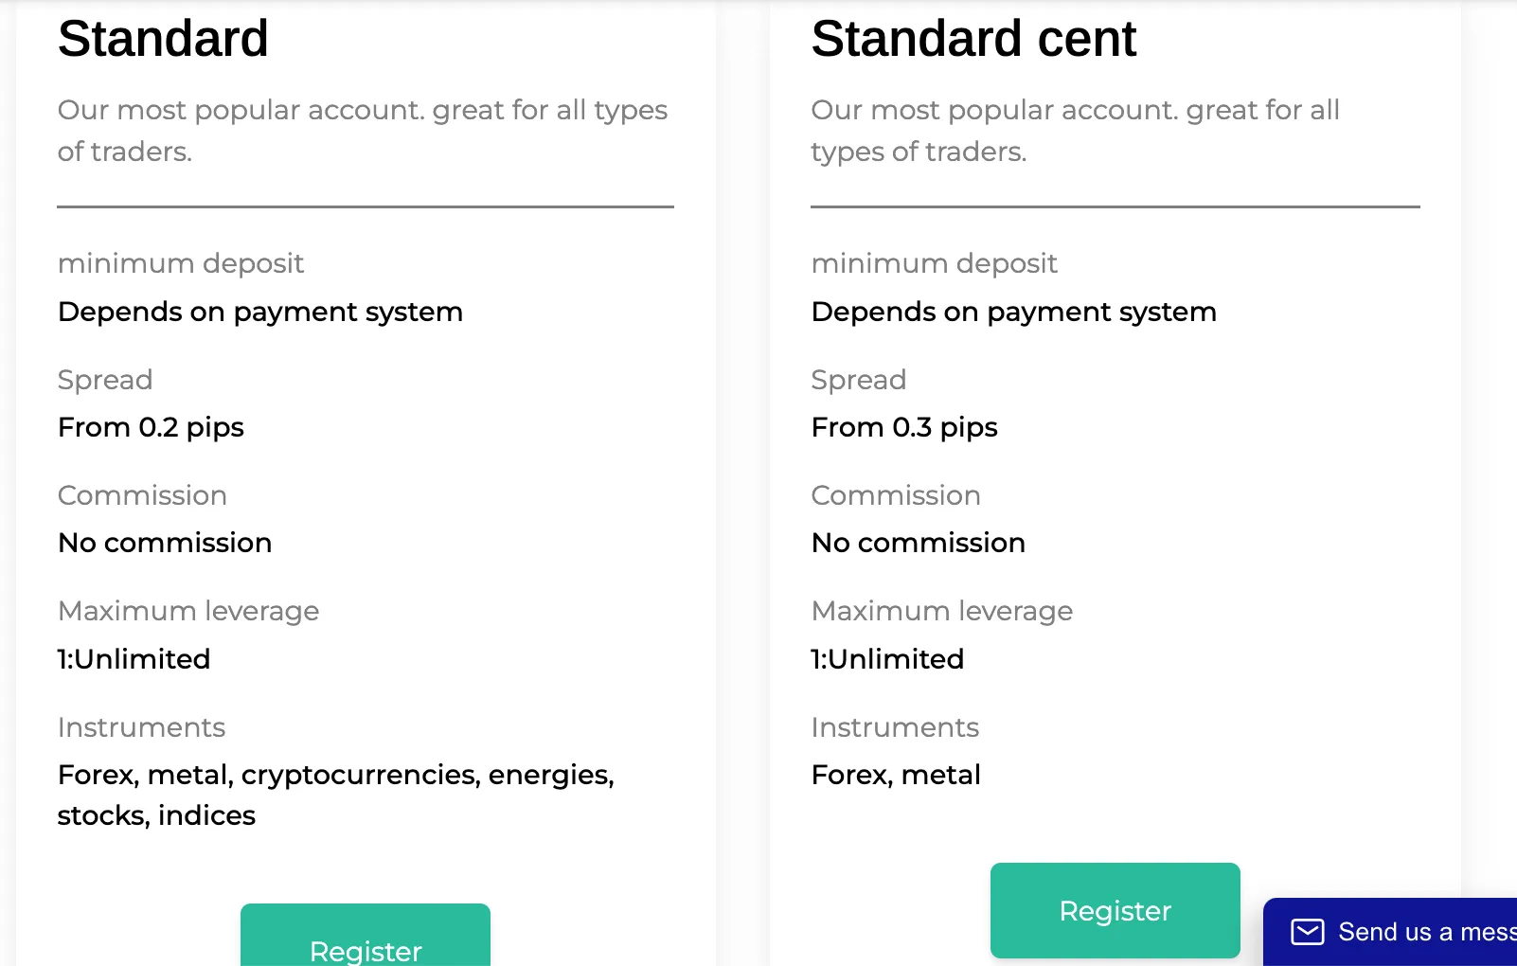Click the From 0.3 pips spread value

pos(904,427)
